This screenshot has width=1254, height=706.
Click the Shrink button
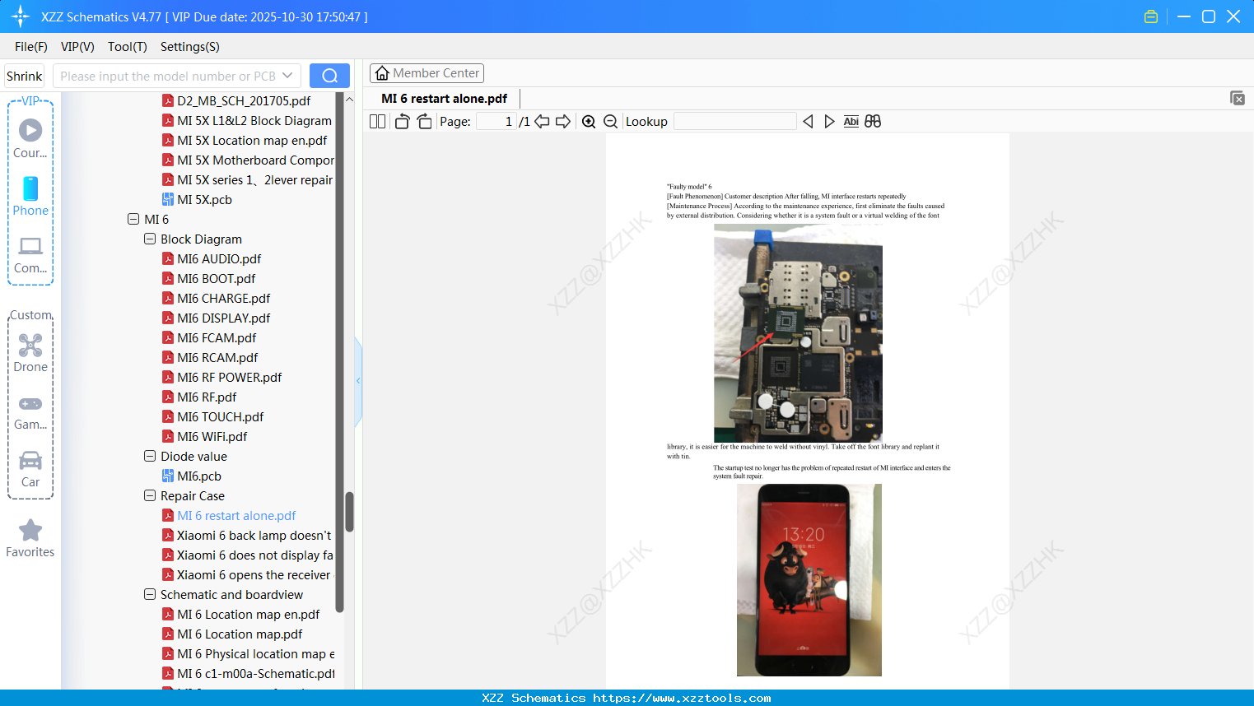(25, 76)
